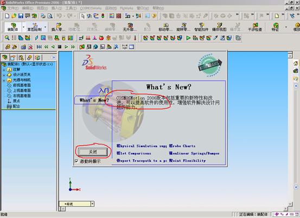Click the magnifier icon in third toolbar

(7, 38)
